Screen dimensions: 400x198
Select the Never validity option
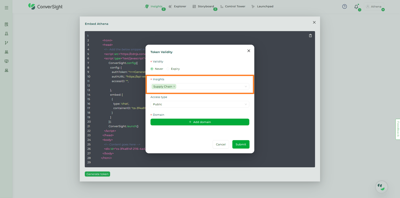coord(152,69)
